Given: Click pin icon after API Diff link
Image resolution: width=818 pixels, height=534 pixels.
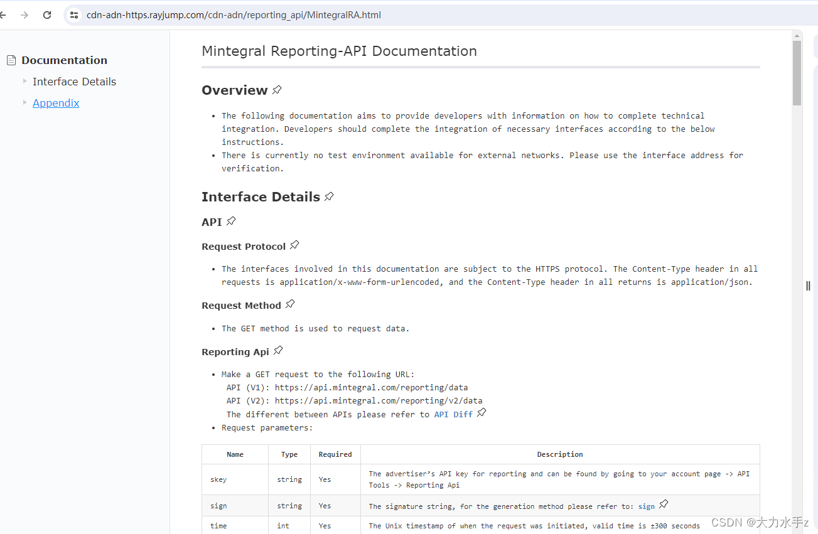Looking at the screenshot, I should [482, 412].
